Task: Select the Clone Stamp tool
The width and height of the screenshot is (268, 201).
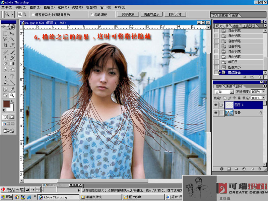Action: click(x=5, y=58)
